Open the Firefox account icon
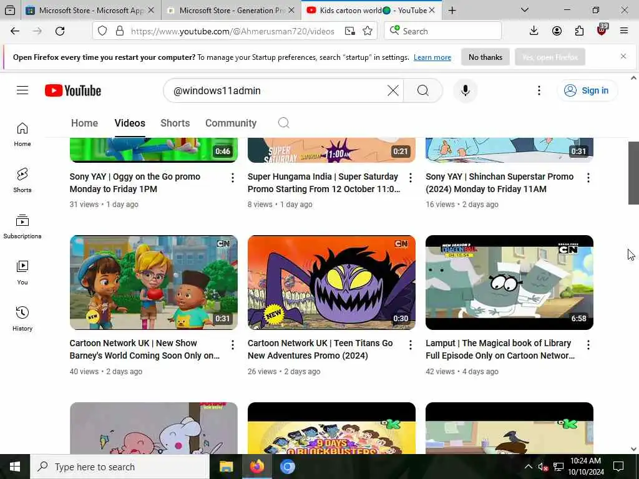 557,31
